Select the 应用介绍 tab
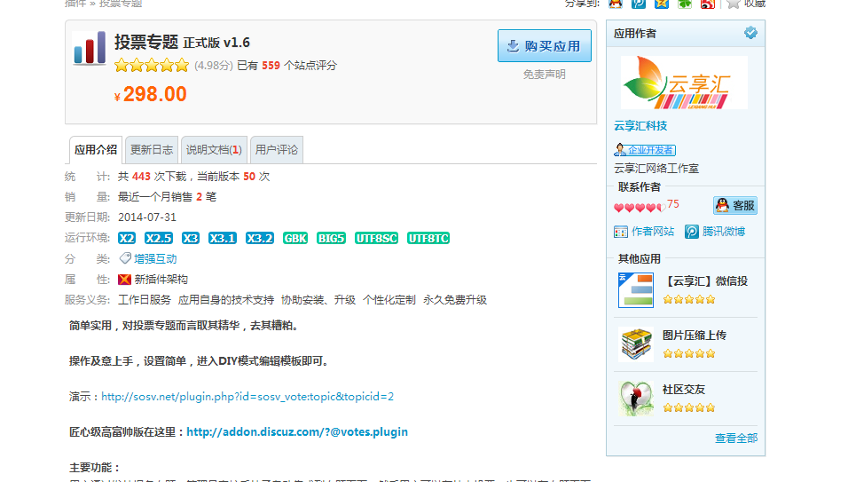This screenshot has height=482, width=848. pos(96,150)
